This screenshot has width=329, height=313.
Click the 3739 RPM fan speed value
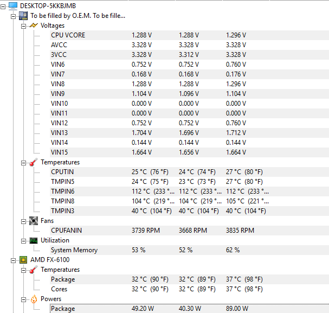pyautogui.click(x=146, y=231)
